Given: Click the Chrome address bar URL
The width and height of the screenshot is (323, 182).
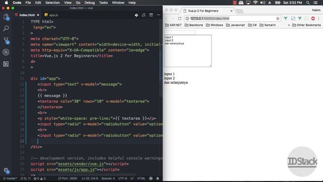Looking at the screenshot, I should click(210, 18).
